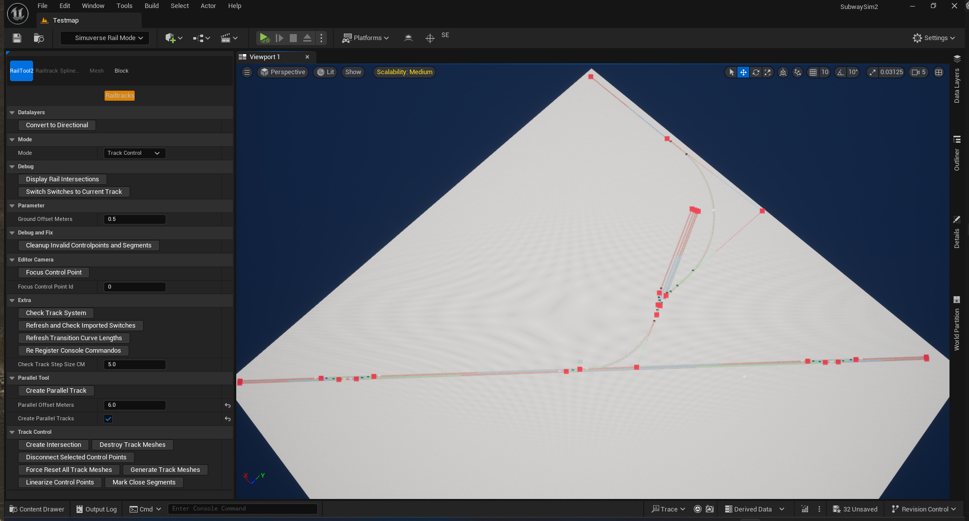This screenshot has height=521, width=969.
Task: Click the surface snapping icon in viewport
Action: [x=797, y=72]
